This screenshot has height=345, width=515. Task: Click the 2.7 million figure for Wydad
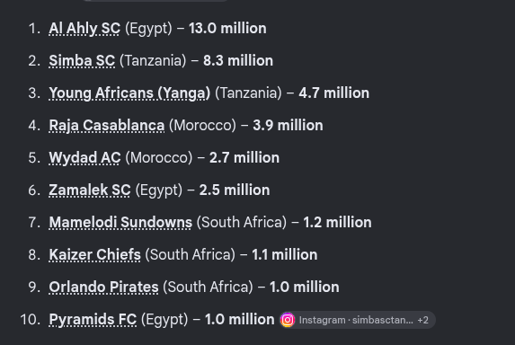pyautogui.click(x=244, y=158)
